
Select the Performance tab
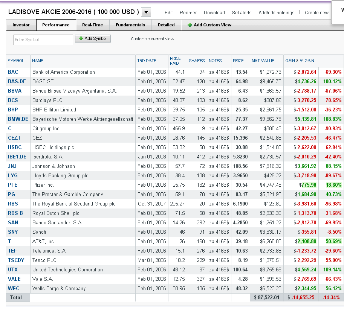(x=56, y=25)
